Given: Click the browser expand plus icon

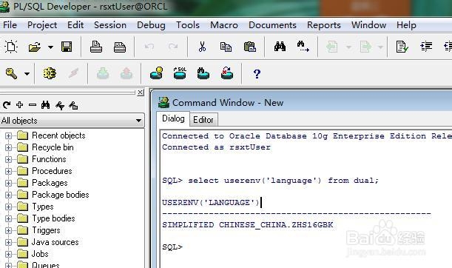Looking at the screenshot, I should 19,104.
